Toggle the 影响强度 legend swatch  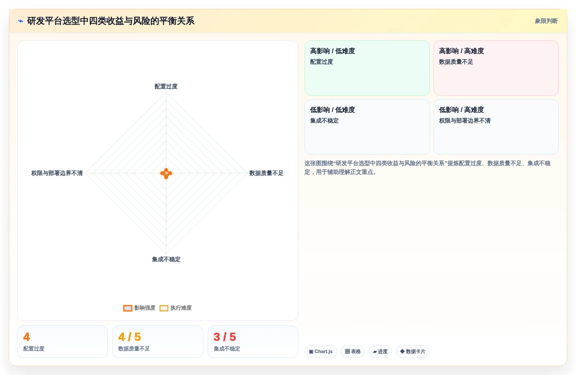[128, 308]
